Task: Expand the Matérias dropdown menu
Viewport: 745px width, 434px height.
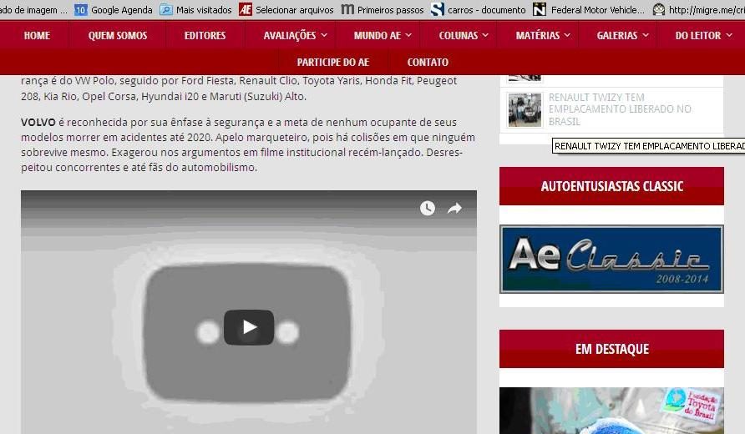Action: 544,36
